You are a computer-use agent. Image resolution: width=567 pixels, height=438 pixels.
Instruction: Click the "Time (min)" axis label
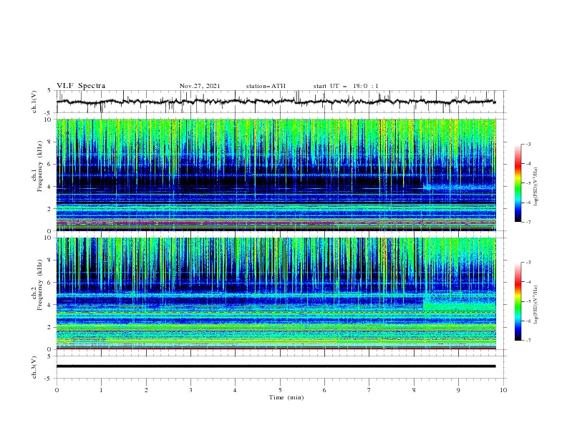click(286, 397)
